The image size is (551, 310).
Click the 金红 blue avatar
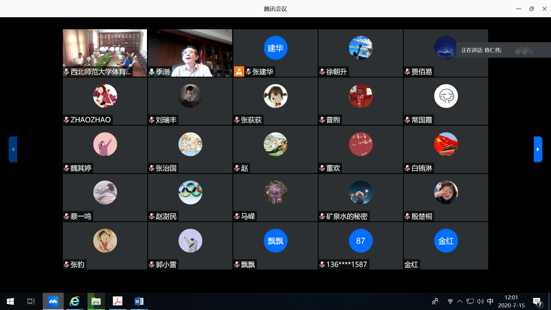point(446,241)
